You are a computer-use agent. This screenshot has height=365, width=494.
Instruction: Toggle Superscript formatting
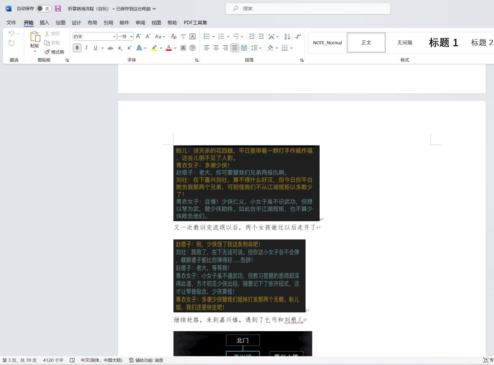(129, 48)
